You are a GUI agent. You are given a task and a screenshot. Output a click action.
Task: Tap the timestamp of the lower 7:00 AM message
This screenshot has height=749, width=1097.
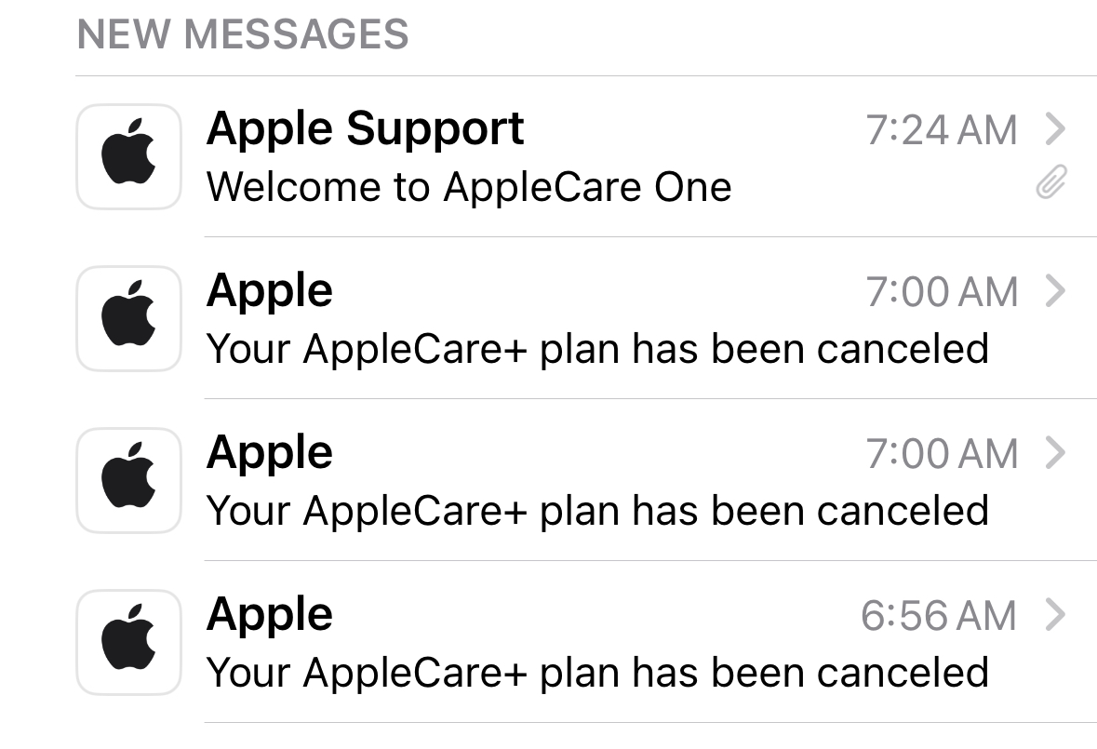click(x=942, y=455)
